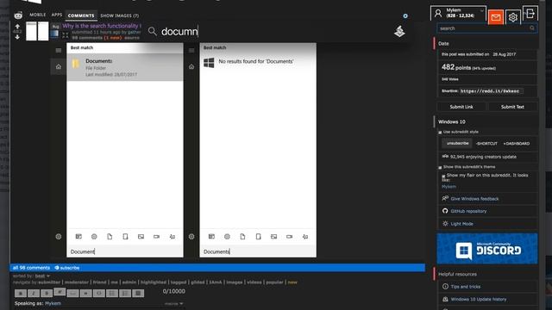
Task: Open the post title 'Why is the search functionality'
Action: (102, 26)
